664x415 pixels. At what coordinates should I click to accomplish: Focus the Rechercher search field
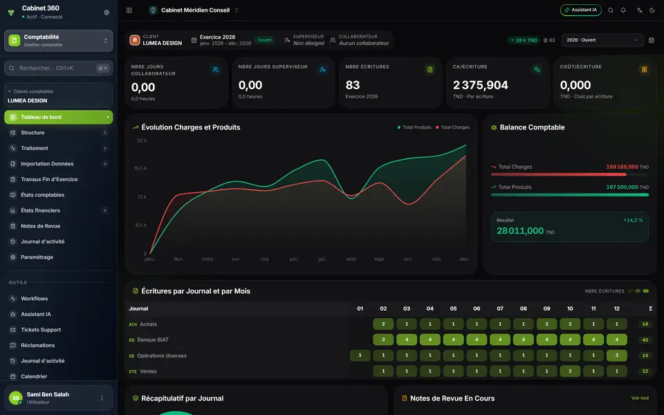58,68
